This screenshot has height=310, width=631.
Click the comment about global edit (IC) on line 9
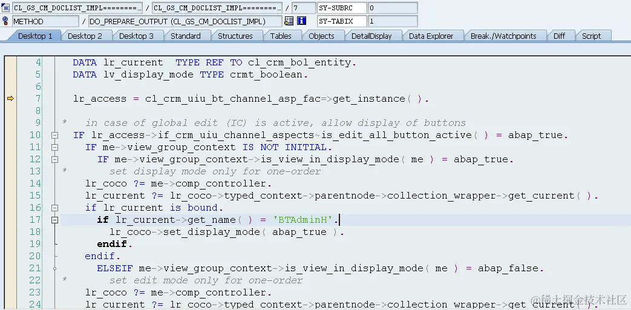275,123
